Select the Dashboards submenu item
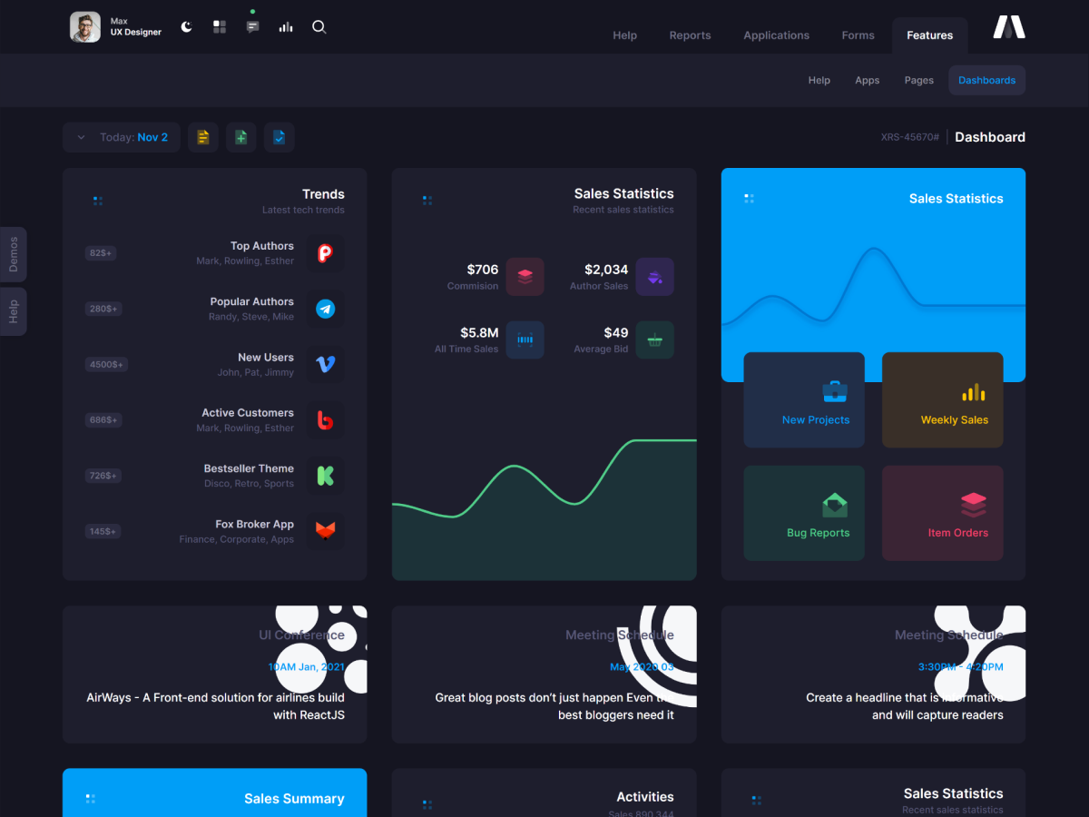This screenshot has width=1089, height=817. click(x=986, y=80)
